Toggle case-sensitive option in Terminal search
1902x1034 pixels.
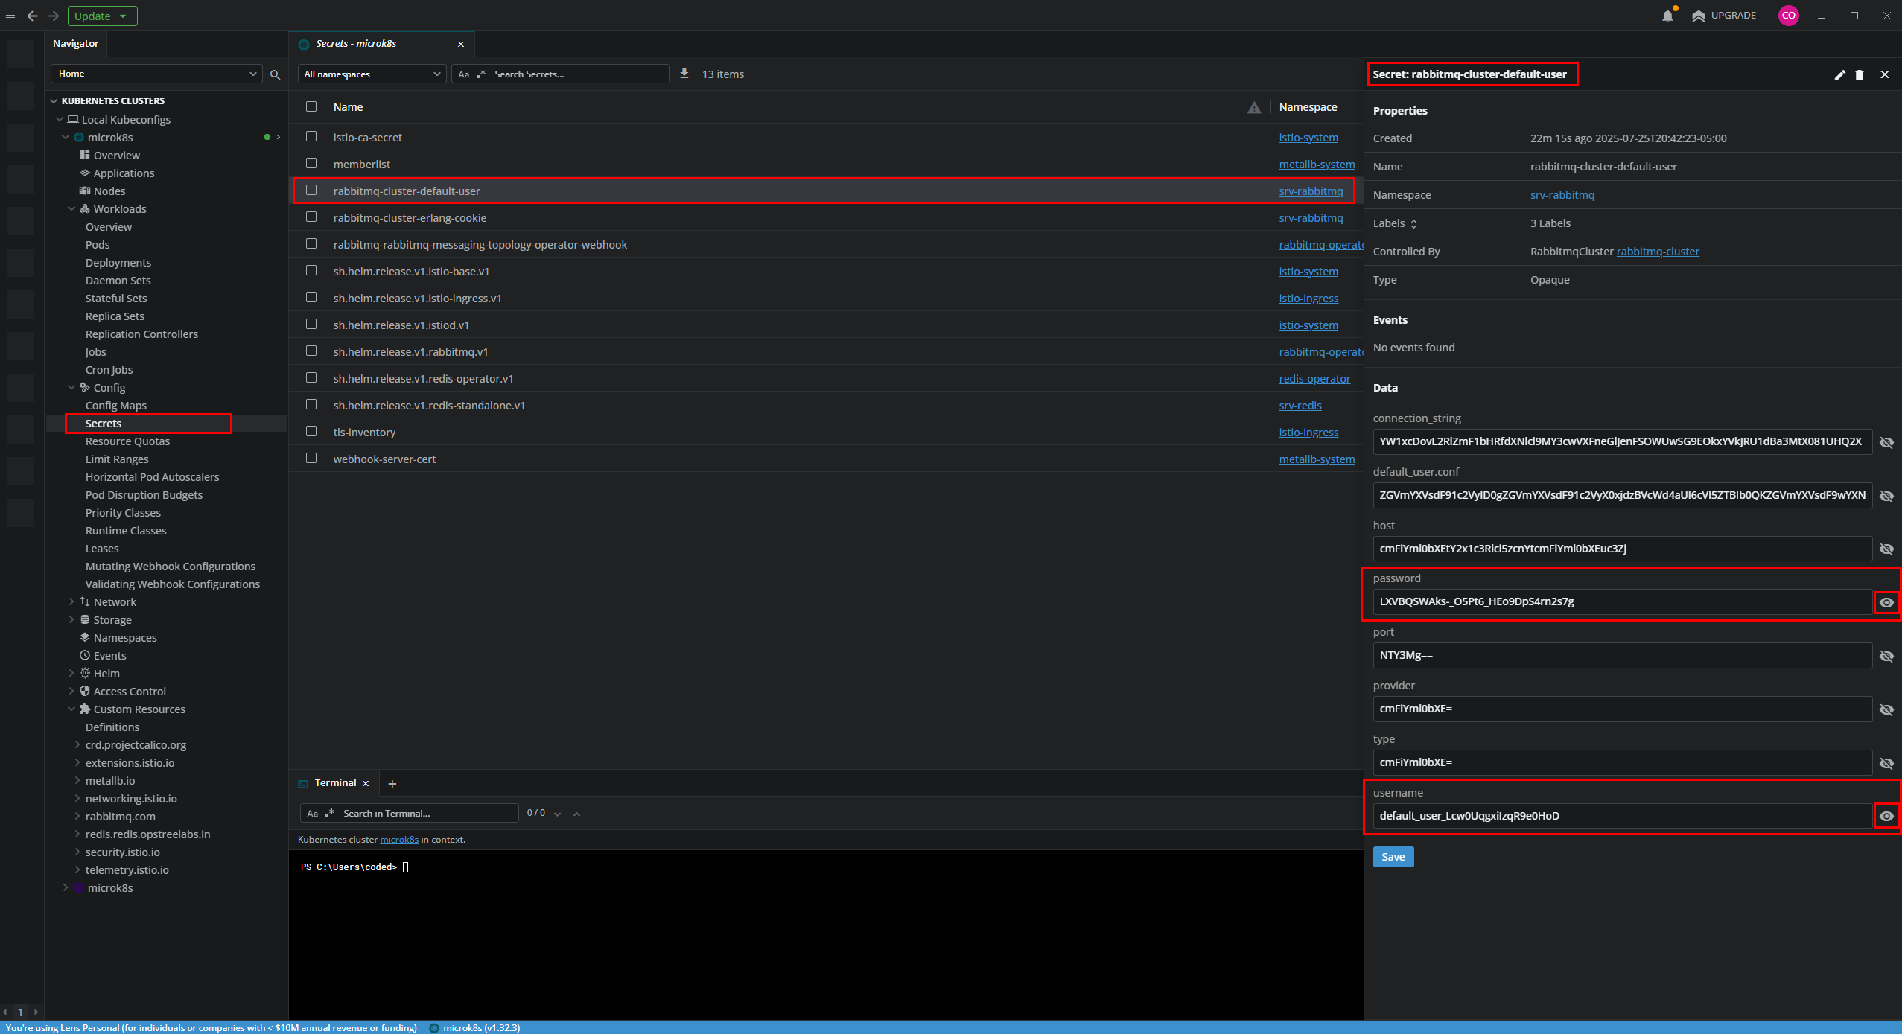click(313, 814)
